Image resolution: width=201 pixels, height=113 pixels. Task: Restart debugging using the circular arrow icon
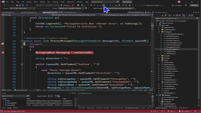[x=94, y=5]
